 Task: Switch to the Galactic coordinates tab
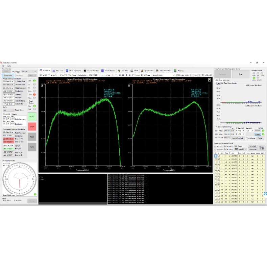14,114
